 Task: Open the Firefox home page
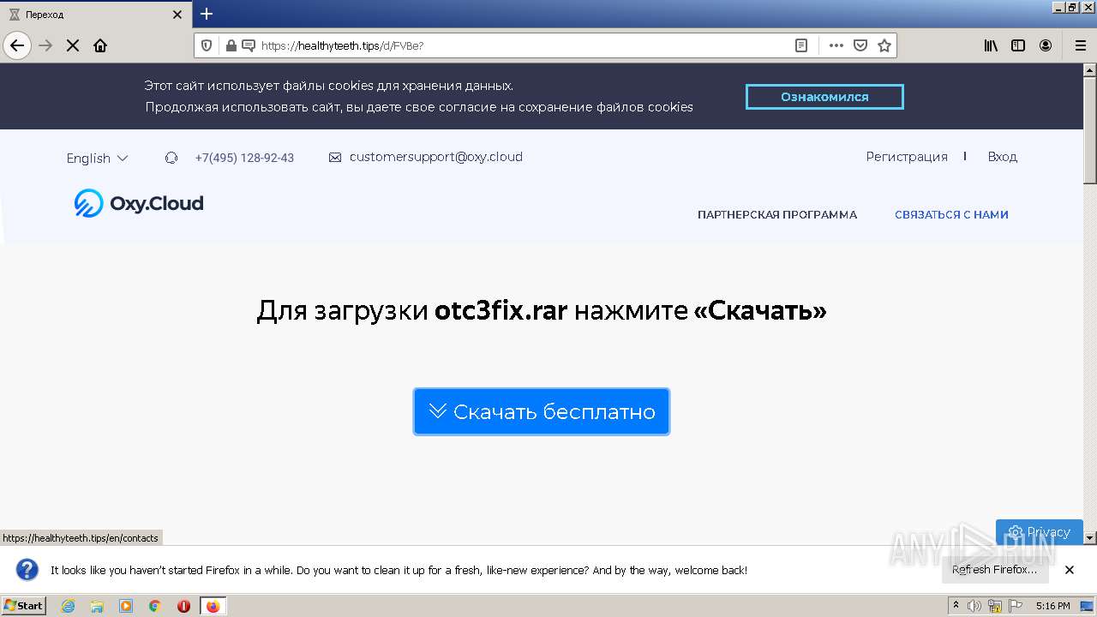tap(100, 45)
